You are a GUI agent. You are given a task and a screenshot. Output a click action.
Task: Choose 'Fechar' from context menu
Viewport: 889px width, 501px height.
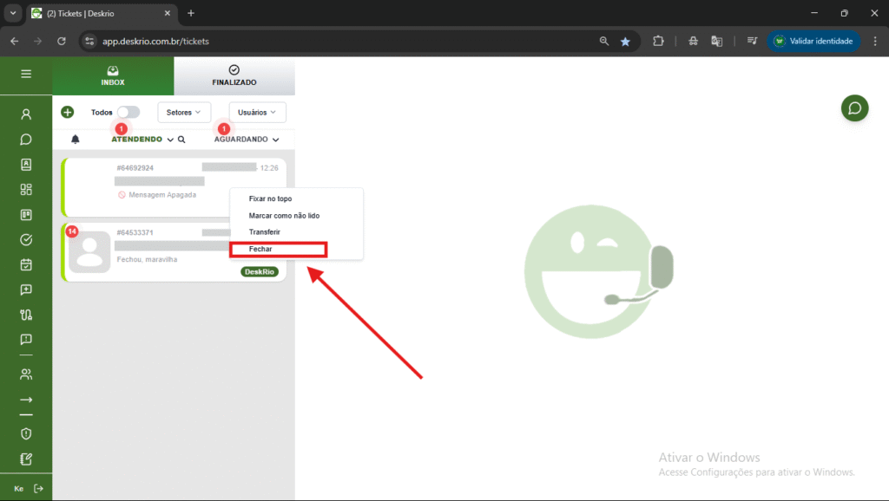click(x=260, y=249)
